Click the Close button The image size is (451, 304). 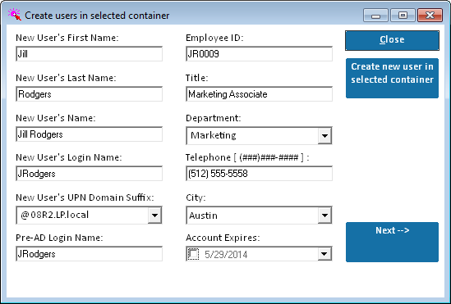click(x=392, y=40)
